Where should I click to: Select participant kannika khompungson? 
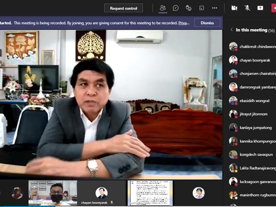pyautogui.click(x=252, y=141)
